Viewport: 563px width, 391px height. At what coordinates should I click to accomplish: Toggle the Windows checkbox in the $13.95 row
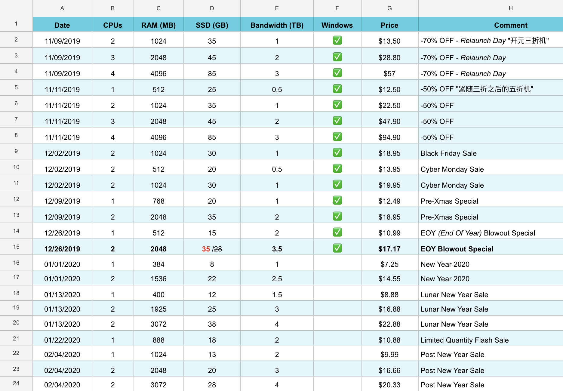[x=337, y=168]
